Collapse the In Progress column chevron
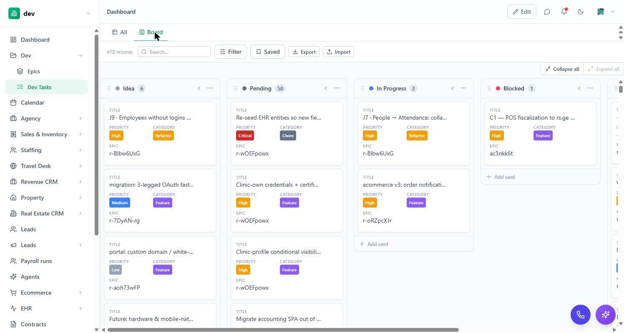624x333 pixels. point(453,88)
